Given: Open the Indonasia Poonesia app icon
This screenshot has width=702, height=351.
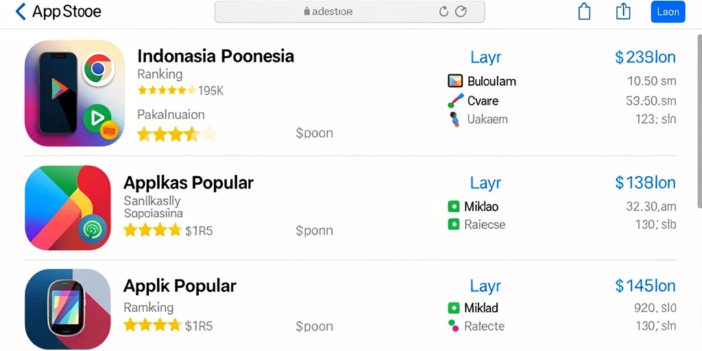Looking at the screenshot, I should tap(75, 93).
